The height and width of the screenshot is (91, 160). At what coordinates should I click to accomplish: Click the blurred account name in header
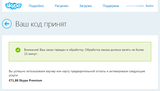pyautogui.click(x=135, y=6)
